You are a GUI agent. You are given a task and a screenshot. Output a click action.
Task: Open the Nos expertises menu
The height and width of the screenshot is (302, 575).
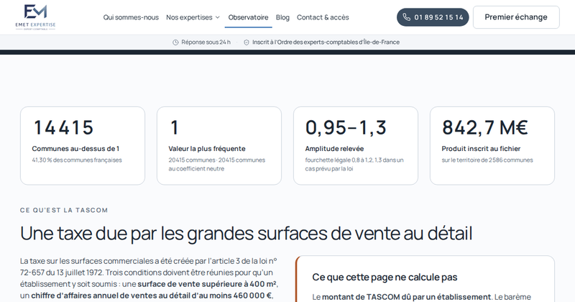click(193, 17)
